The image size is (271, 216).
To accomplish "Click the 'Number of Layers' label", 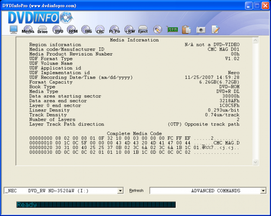I will click(52, 119).
